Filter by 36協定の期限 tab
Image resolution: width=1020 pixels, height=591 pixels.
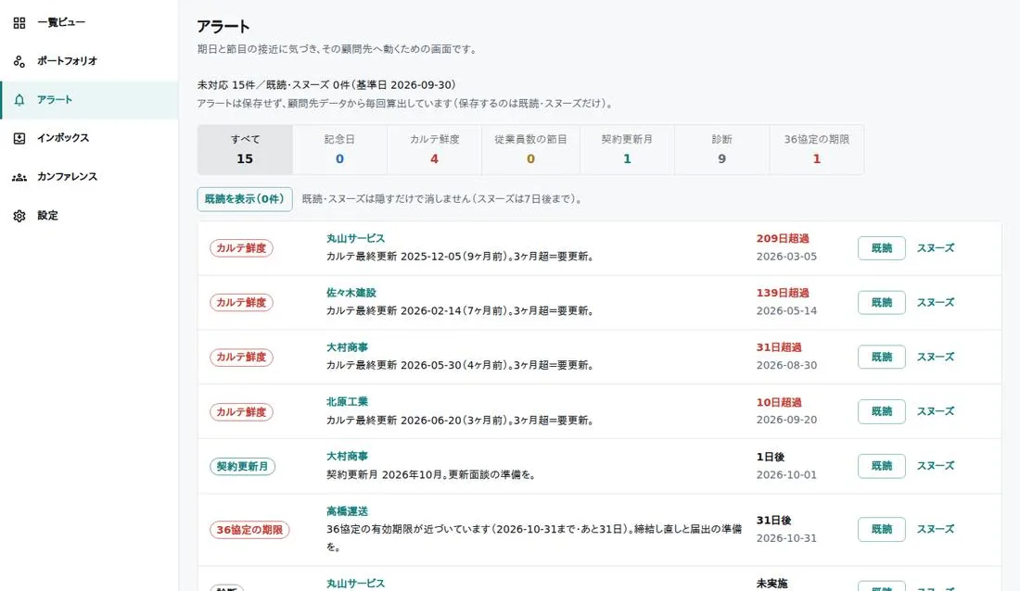coord(817,149)
